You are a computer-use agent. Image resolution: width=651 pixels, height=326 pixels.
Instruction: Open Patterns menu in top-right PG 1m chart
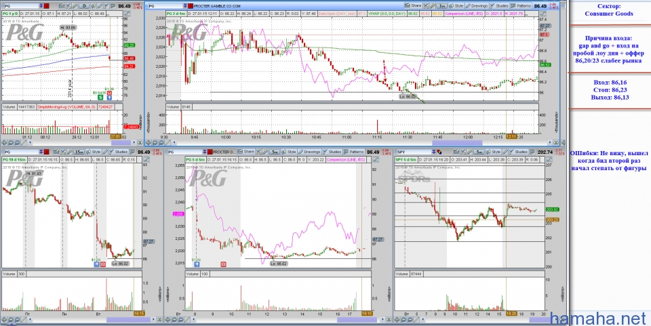(x=521, y=6)
